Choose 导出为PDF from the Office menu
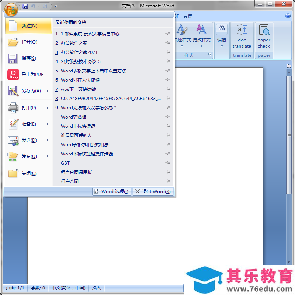 pyautogui.click(x=28, y=75)
